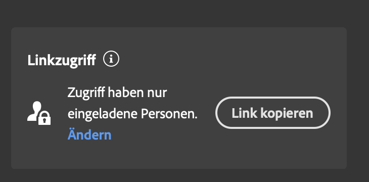The height and width of the screenshot is (182, 369).
Task: Click the invited-only restricted access icon
Action: [39, 113]
